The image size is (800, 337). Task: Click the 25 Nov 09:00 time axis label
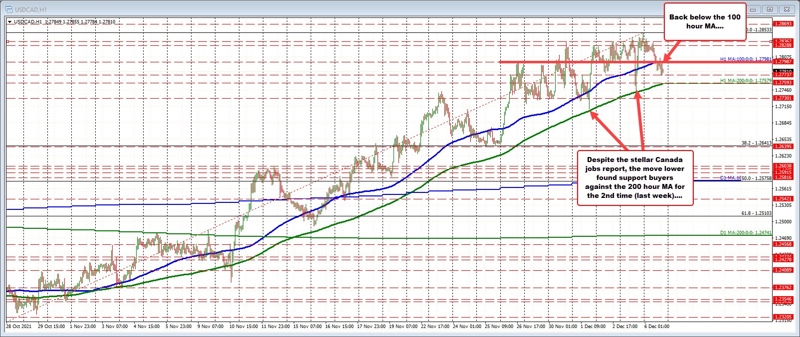pos(499,326)
